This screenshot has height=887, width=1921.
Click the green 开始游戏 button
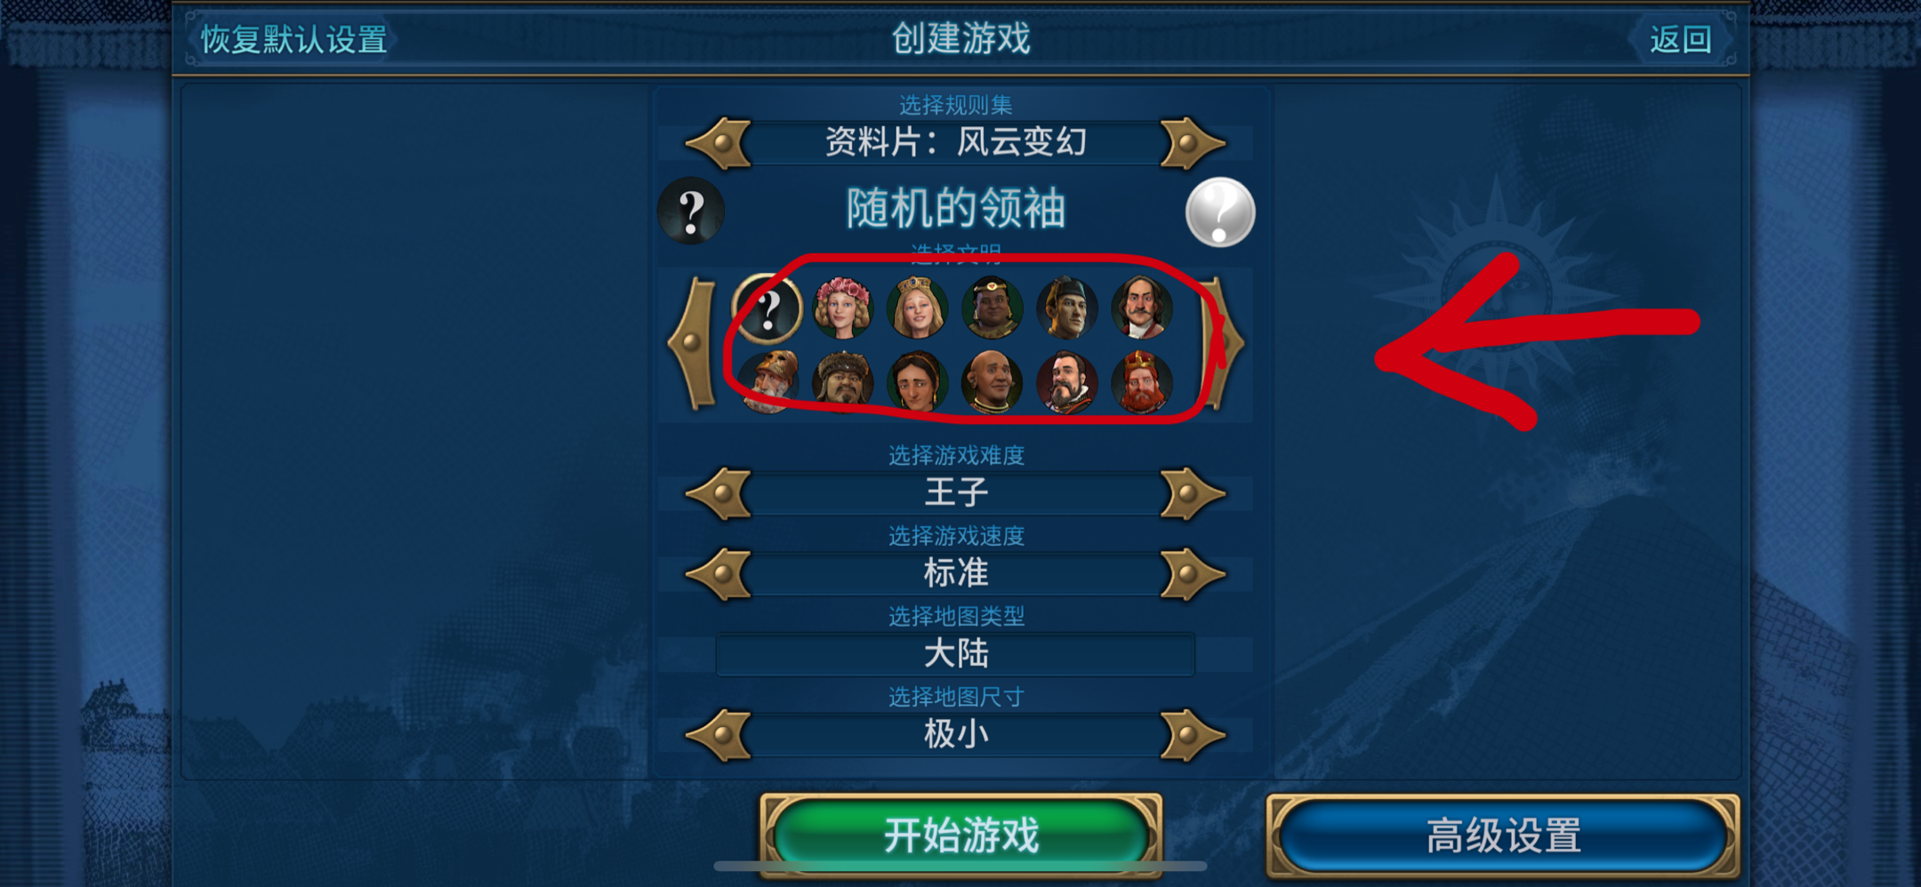[961, 835]
